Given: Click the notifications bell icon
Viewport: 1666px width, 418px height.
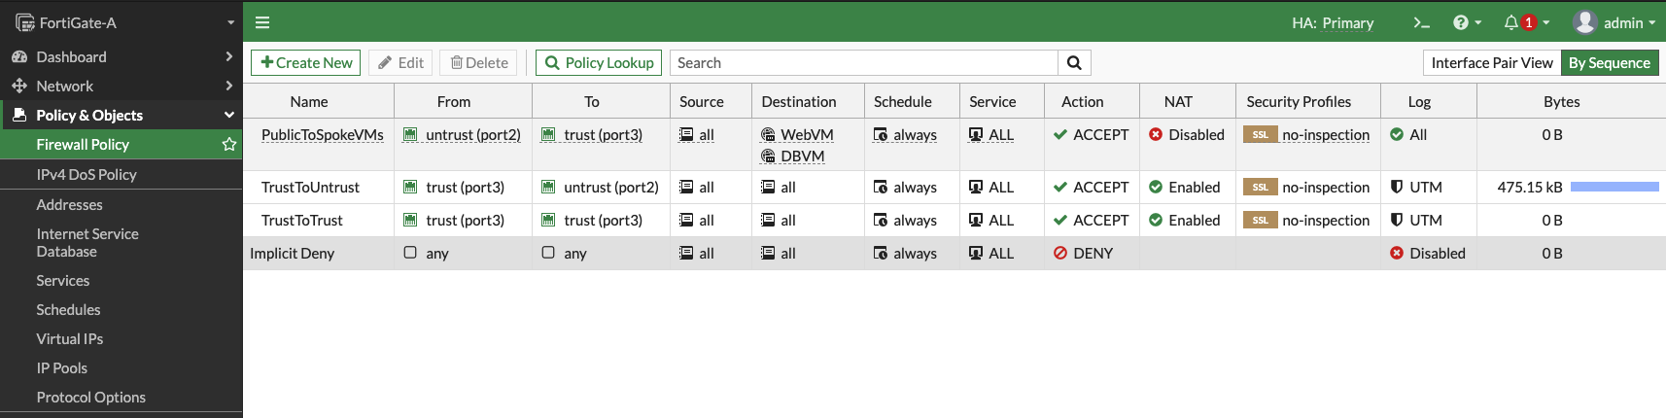Looking at the screenshot, I should (x=1510, y=22).
